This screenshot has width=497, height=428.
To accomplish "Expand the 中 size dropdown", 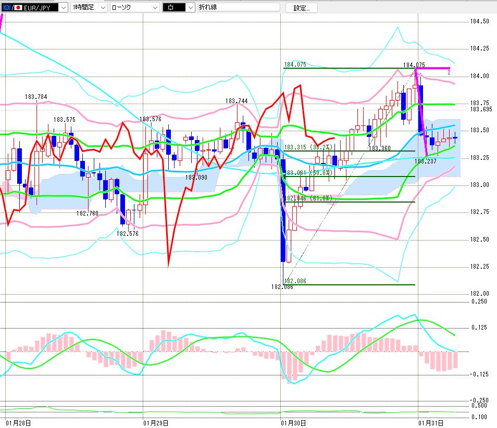I will tap(190, 7).
